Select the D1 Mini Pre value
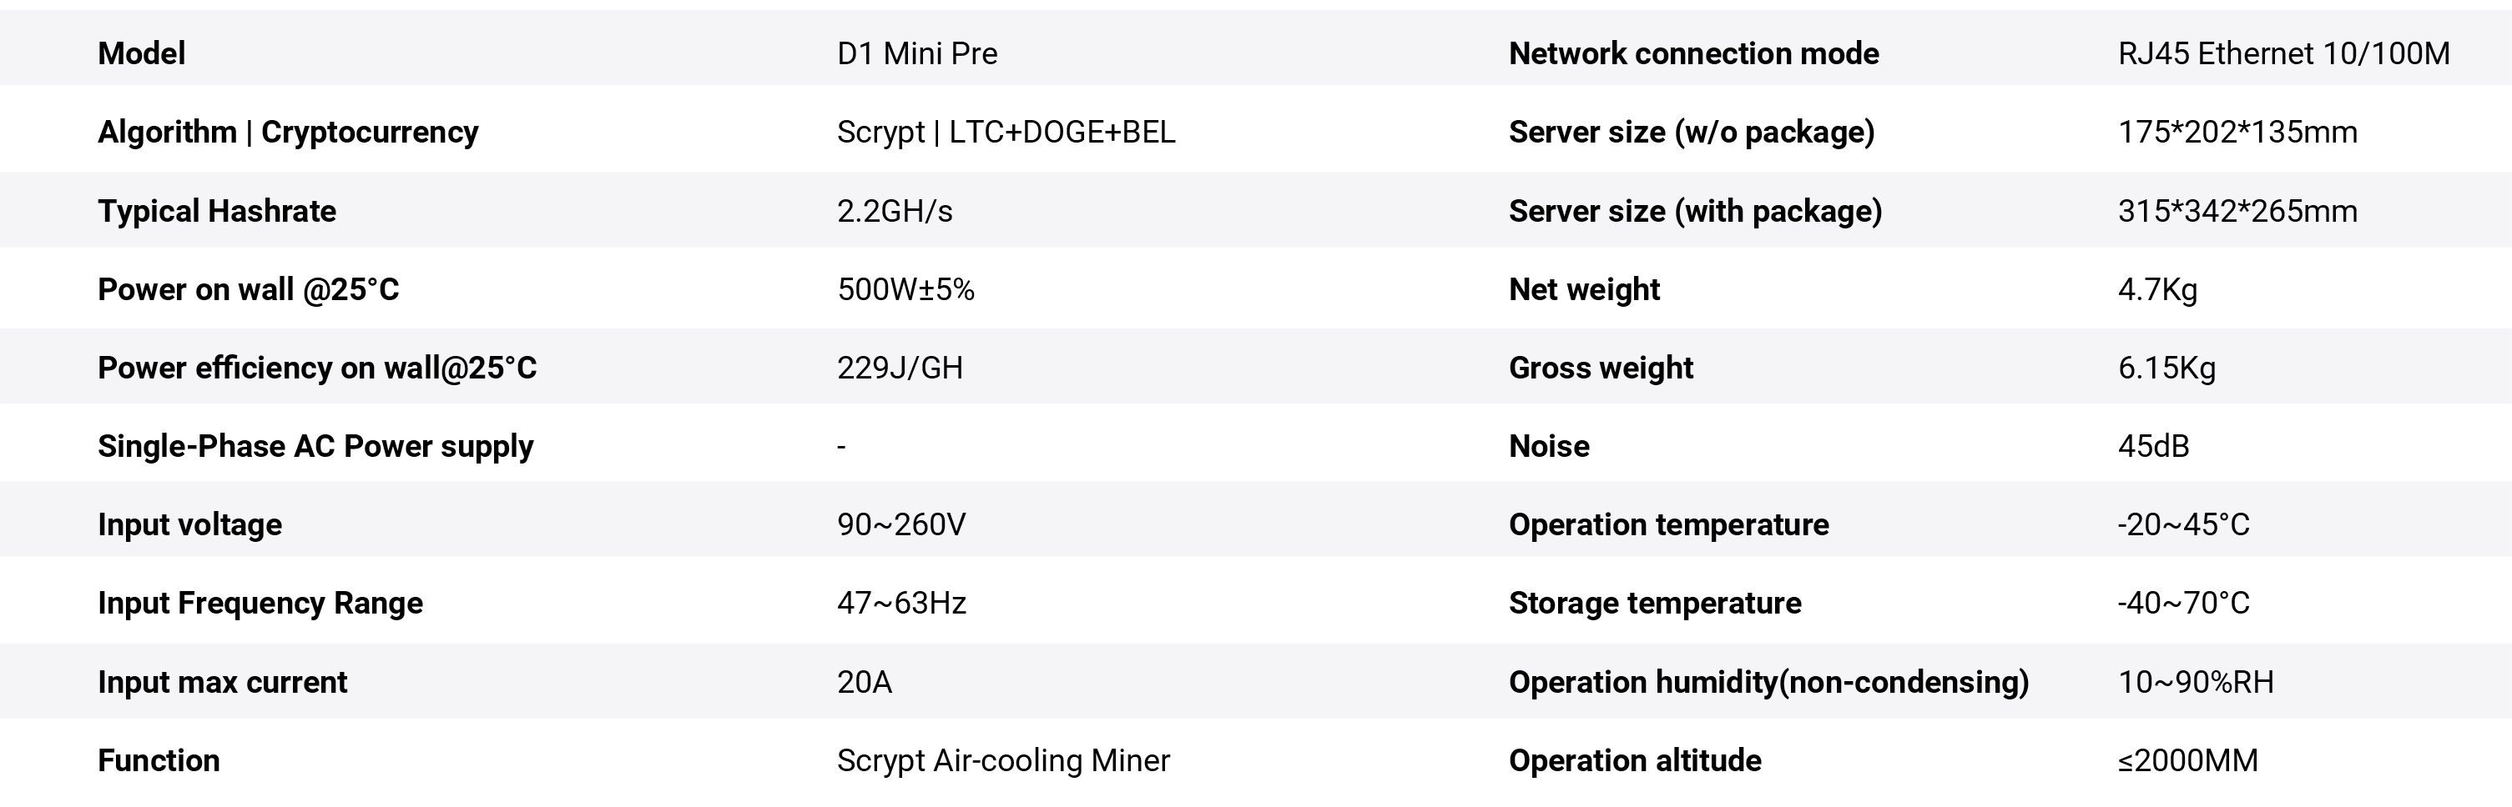Image resolution: width=2512 pixels, height=807 pixels. [x=916, y=53]
